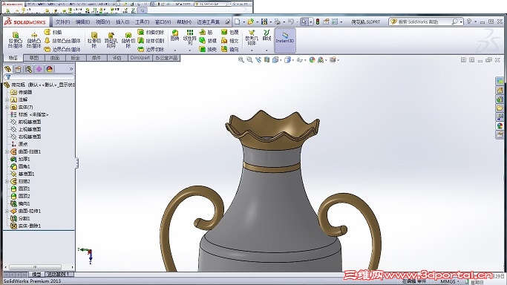507x285 pixels.
Task: Expand the 曲面-扫描1 feature node
Action: click(7, 151)
